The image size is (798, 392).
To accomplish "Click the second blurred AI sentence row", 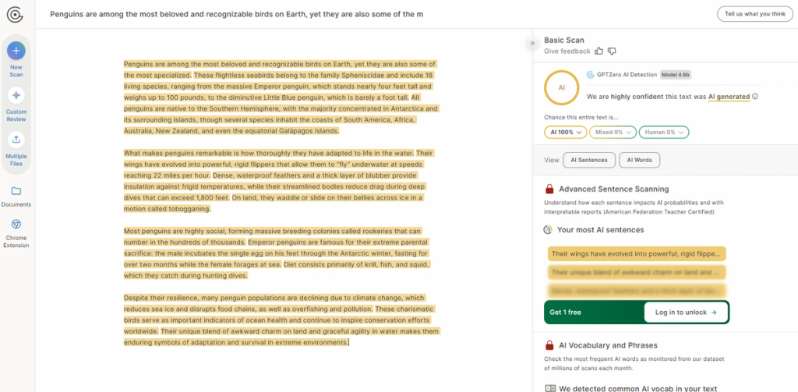I will (637, 272).
